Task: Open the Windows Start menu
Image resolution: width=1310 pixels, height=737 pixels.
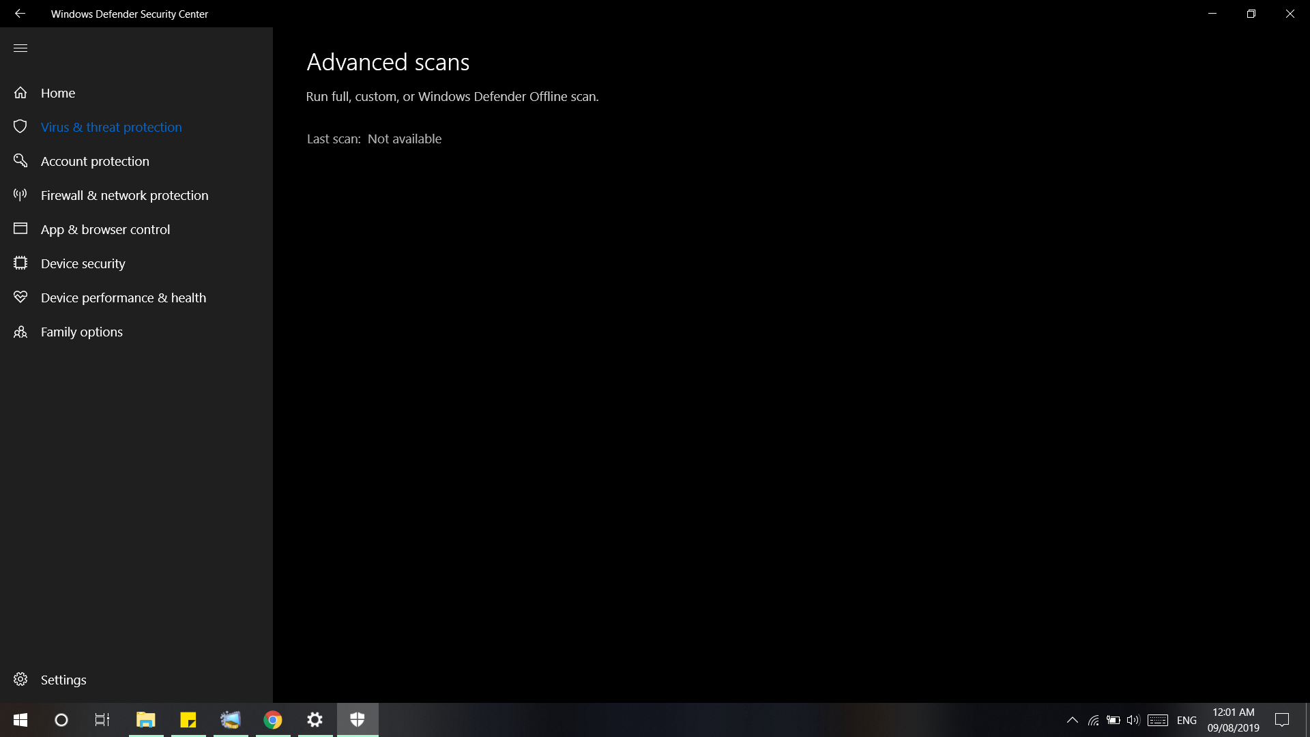Action: [x=20, y=720]
